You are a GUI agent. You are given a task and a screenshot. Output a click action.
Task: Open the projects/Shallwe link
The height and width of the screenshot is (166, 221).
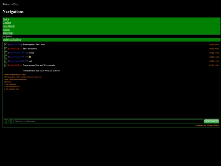[x=12, y=40]
